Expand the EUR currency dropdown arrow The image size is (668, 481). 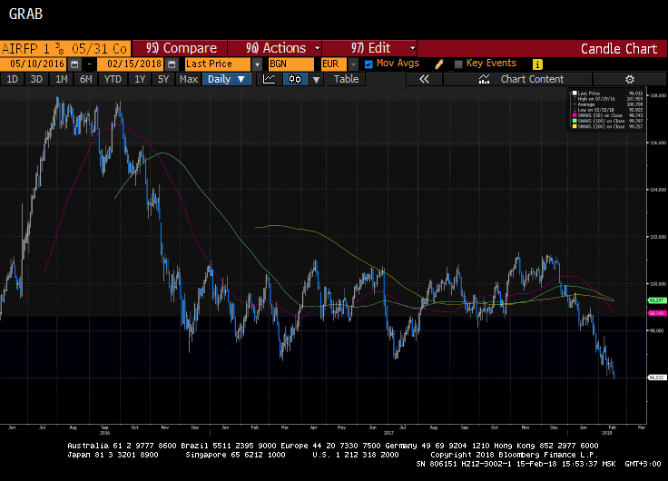pyautogui.click(x=353, y=64)
